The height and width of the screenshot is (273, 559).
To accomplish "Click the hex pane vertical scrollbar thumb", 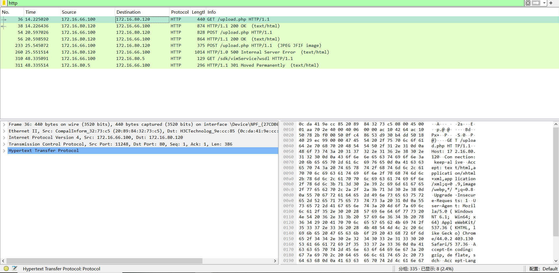I will [556, 182].
